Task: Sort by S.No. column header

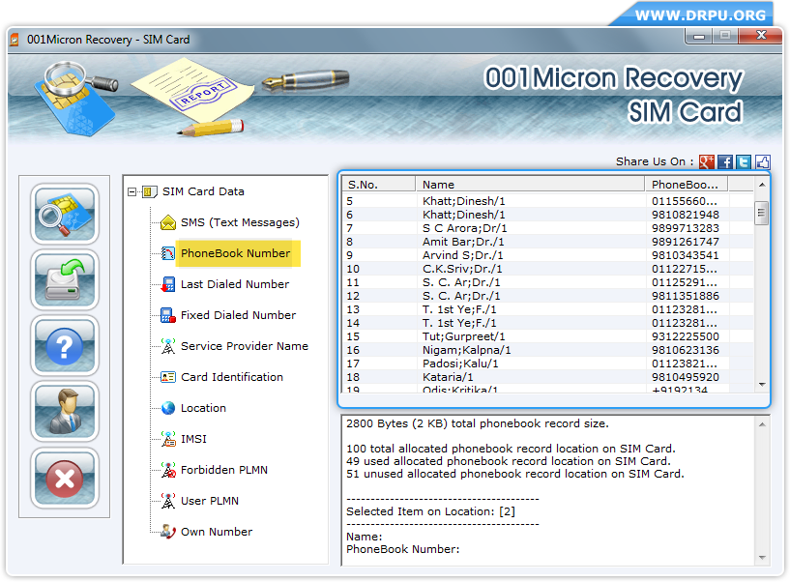Action: (x=379, y=185)
